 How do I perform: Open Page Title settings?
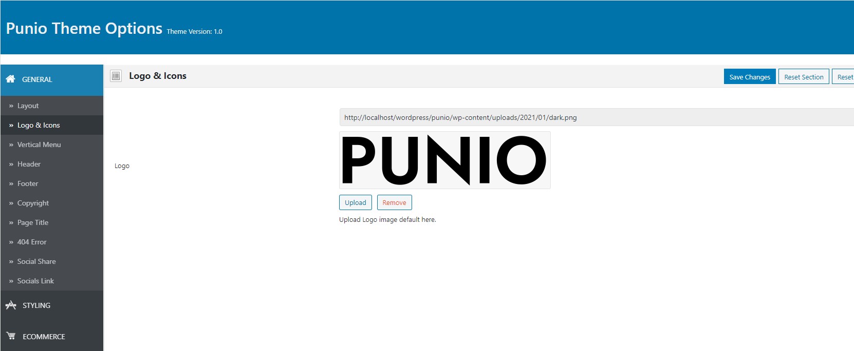[x=52, y=222]
